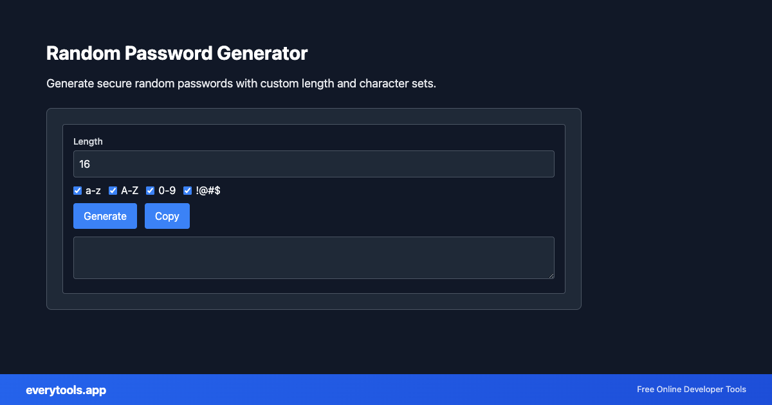Click inside the Length input field
This screenshot has height=405, width=772.
[x=313, y=164]
